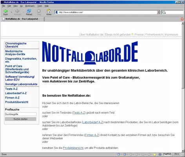185x157 pixels.
Task: Click the Firmenbereich top link
Action: [154, 35]
